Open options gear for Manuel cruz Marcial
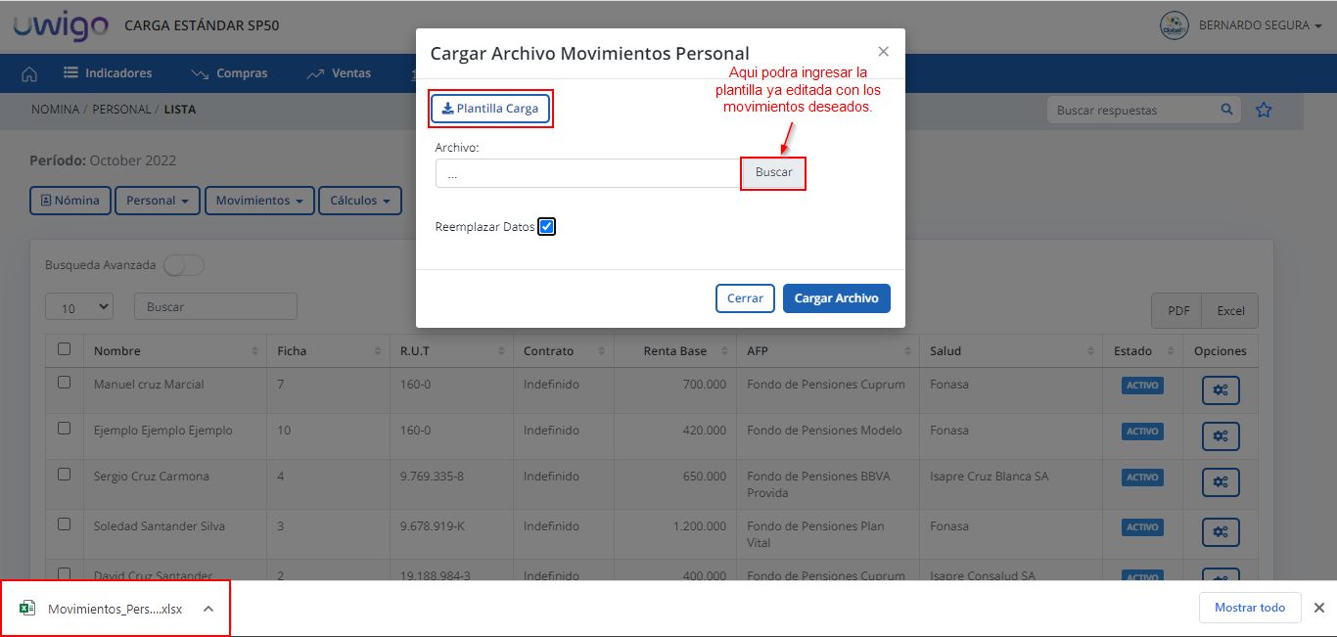Screen dimensions: 1337x637 pos(1221,390)
